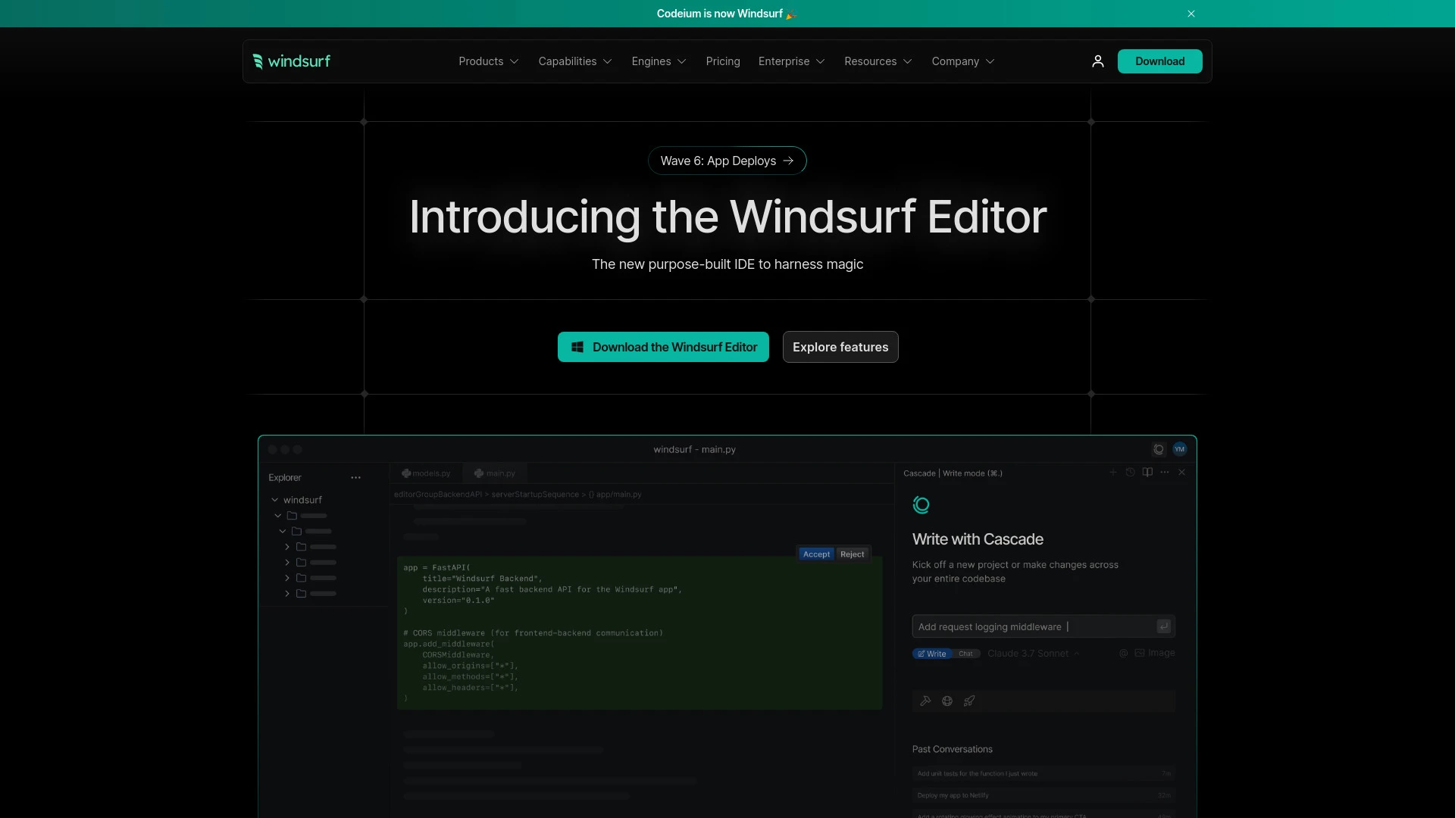Open Cascade conversation history clock icon
1455x818 pixels.
(1130, 473)
